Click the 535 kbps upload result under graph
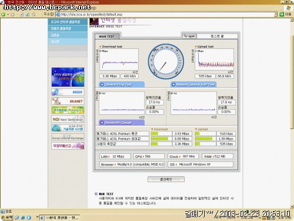 click(x=205, y=76)
